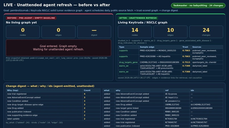Click id:NCT03631784
Image resolution: width=229 pixels, height=128 pixels.
pyautogui.click(x=199, y=119)
